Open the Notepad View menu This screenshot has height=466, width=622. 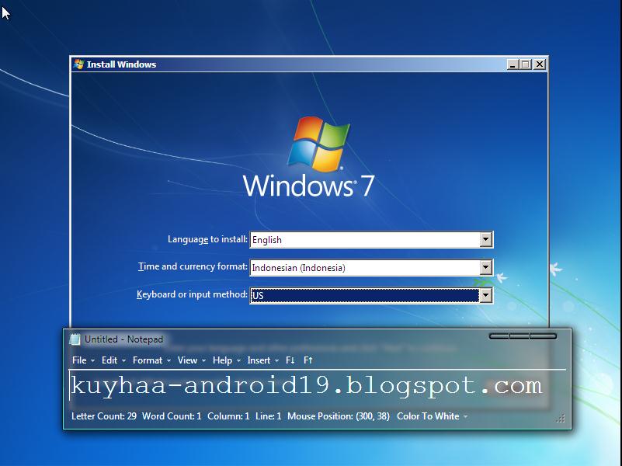point(191,360)
